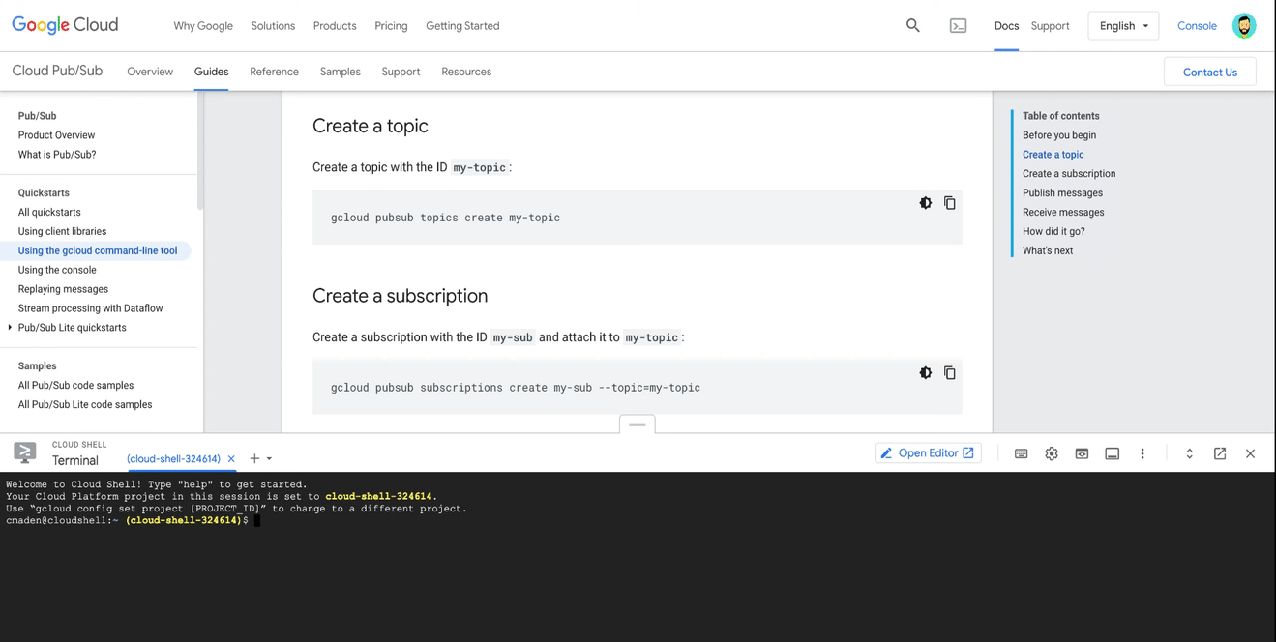Image resolution: width=1276 pixels, height=642 pixels.
Task: Open Solutions menu
Action: 273,26
